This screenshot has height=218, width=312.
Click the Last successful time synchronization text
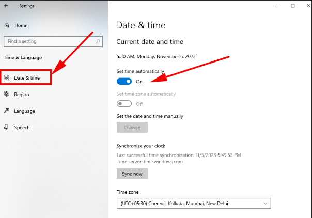179,155
